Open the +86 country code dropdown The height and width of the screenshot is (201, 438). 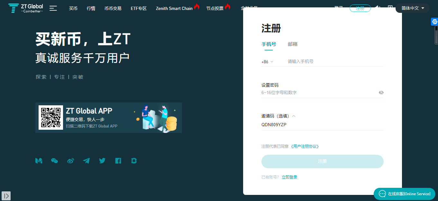(x=267, y=62)
